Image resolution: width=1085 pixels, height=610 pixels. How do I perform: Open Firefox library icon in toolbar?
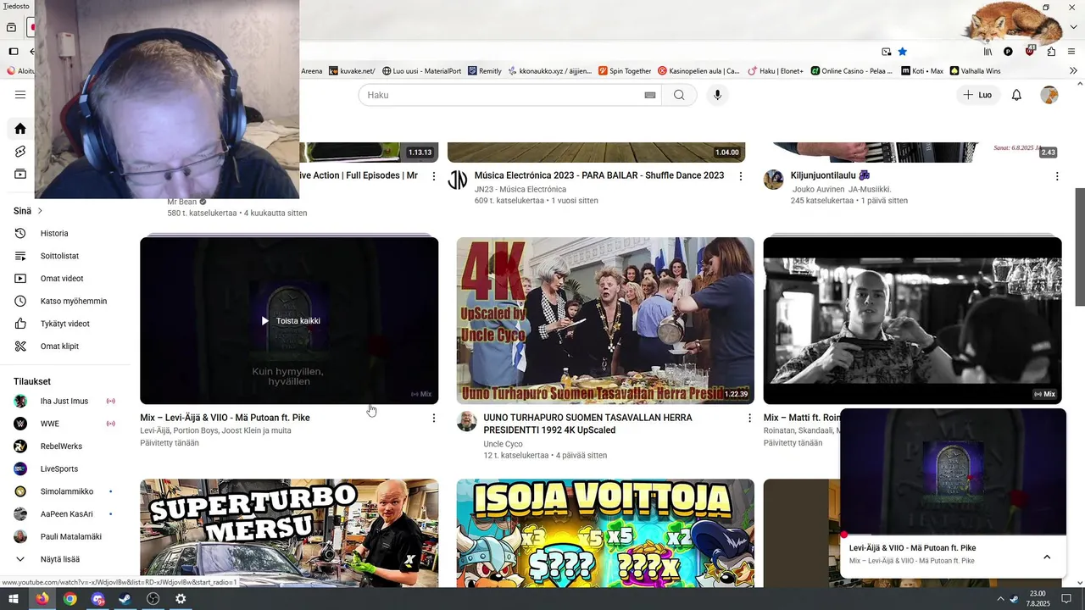[988, 52]
